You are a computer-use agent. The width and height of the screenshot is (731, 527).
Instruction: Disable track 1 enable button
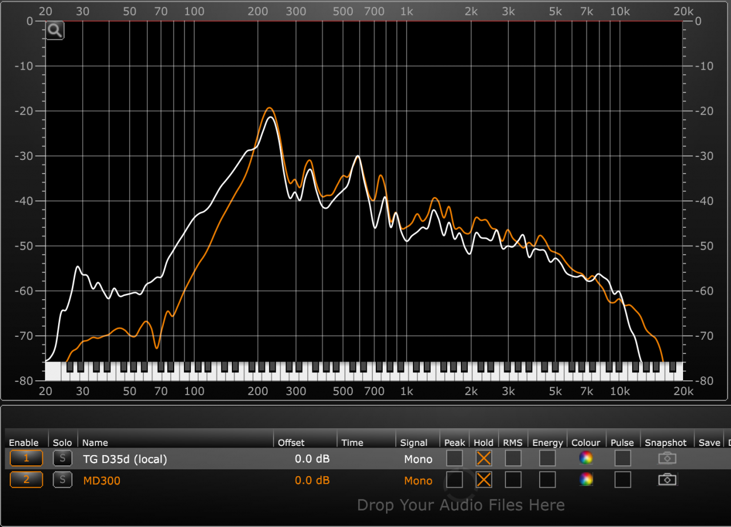26,458
